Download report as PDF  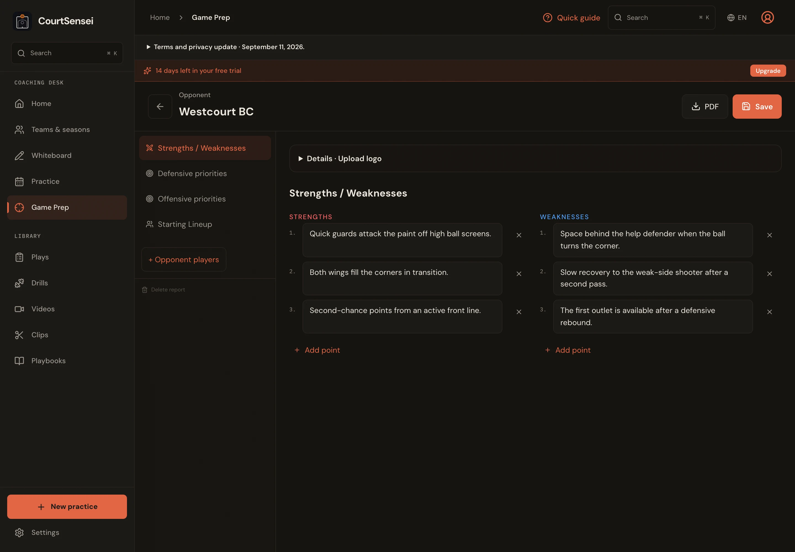click(x=704, y=107)
